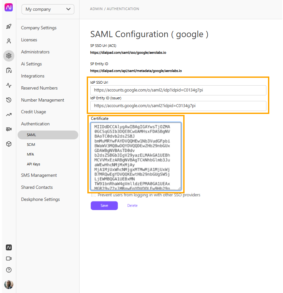Image resolution: width=283 pixels, height=293 pixels.
Task: Open the analytics trending arrow icon
Action: (9, 115)
